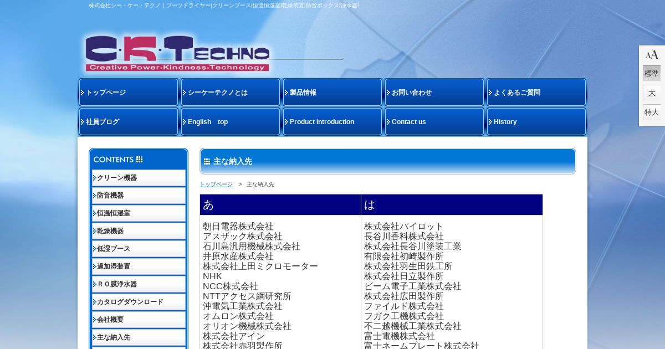Click the AA font size icon

pos(652,55)
